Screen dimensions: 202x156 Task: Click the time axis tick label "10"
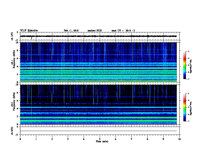click(179, 139)
